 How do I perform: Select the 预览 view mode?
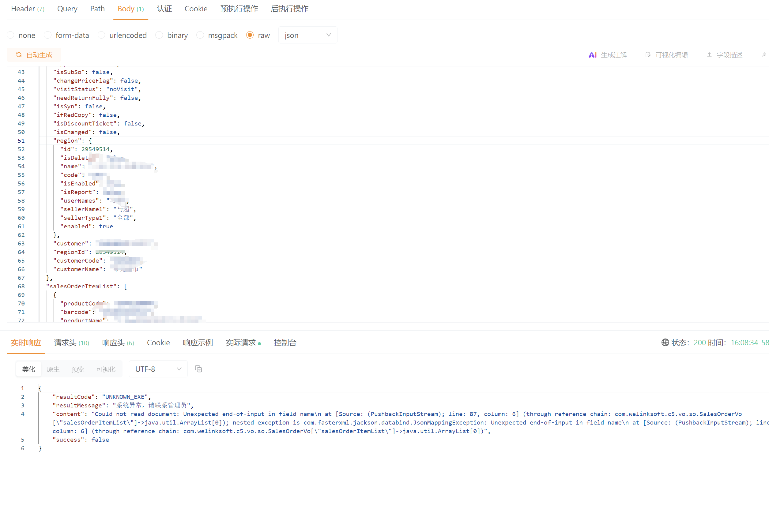pyautogui.click(x=78, y=369)
